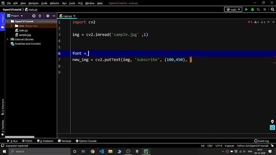Open the main run configuration dropdown
Viewport: 276px width, 155px height.
click(x=233, y=9)
